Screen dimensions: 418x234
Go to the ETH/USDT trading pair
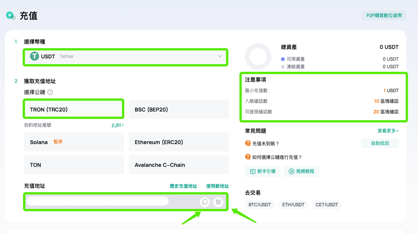click(293, 205)
